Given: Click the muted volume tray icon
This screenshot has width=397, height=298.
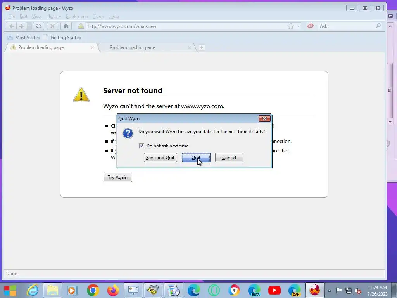Looking at the screenshot, I should (x=358, y=291).
